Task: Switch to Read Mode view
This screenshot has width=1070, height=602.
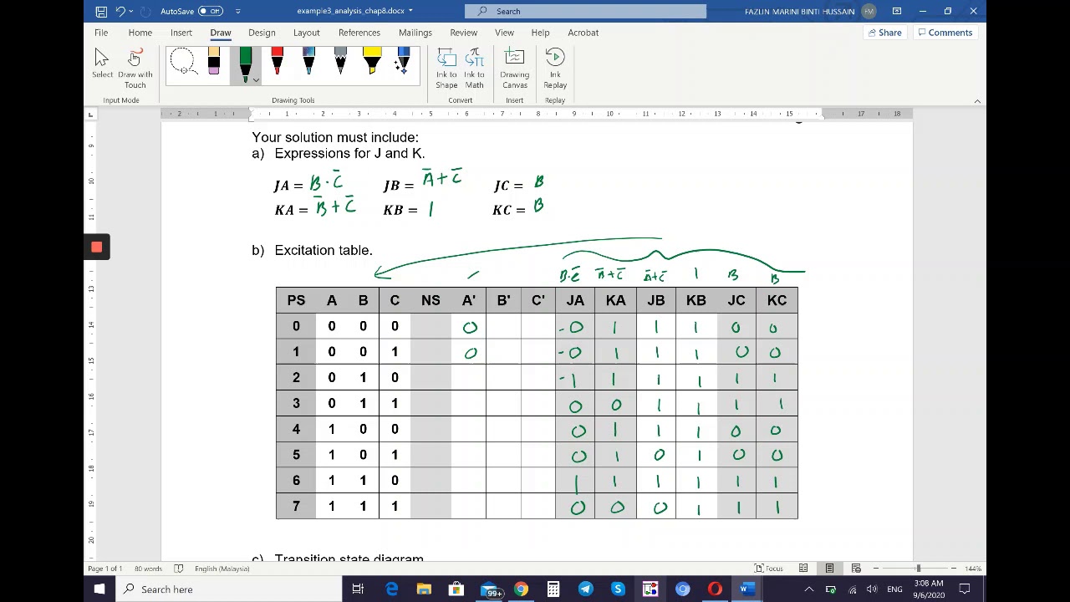Action: tap(803, 569)
